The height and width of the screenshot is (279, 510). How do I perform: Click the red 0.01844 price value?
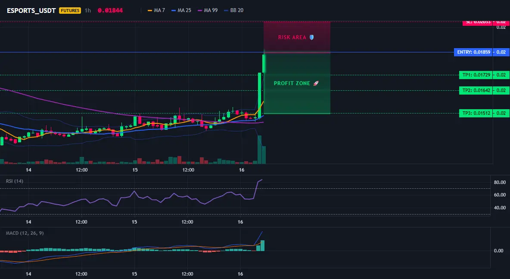coord(110,10)
